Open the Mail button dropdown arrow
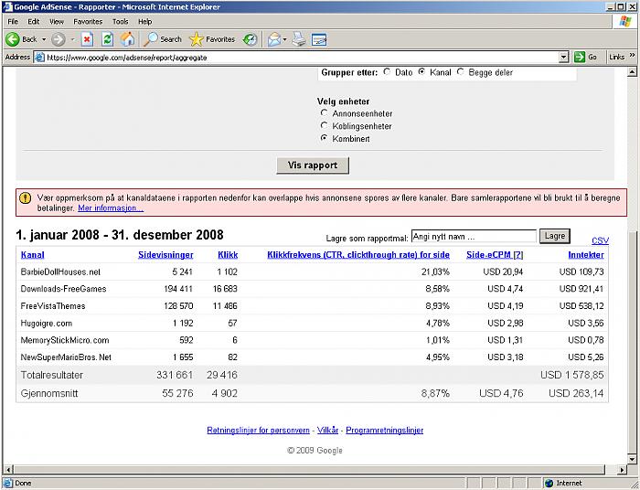Viewport: 640px width, 490px height. [x=284, y=39]
